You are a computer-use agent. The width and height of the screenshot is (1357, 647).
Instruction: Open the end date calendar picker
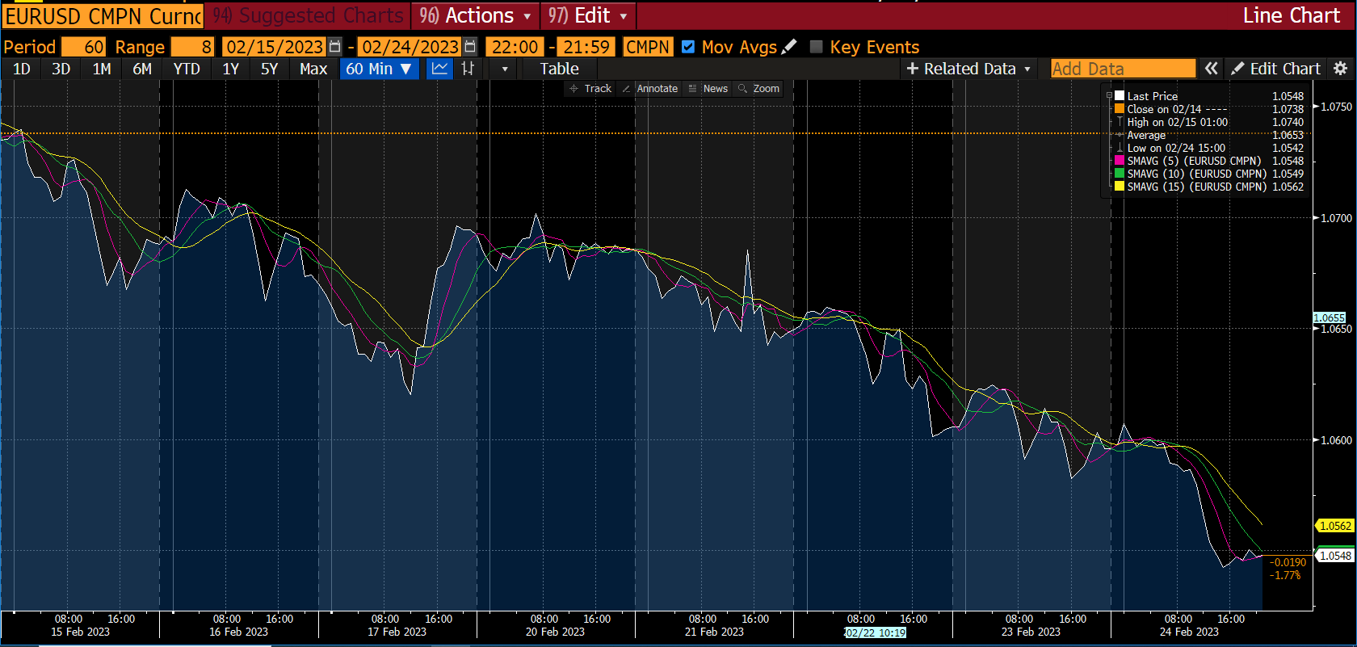(x=470, y=47)
